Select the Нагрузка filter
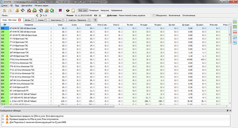This screenshot has height=128, width=238. coord(105,10)
